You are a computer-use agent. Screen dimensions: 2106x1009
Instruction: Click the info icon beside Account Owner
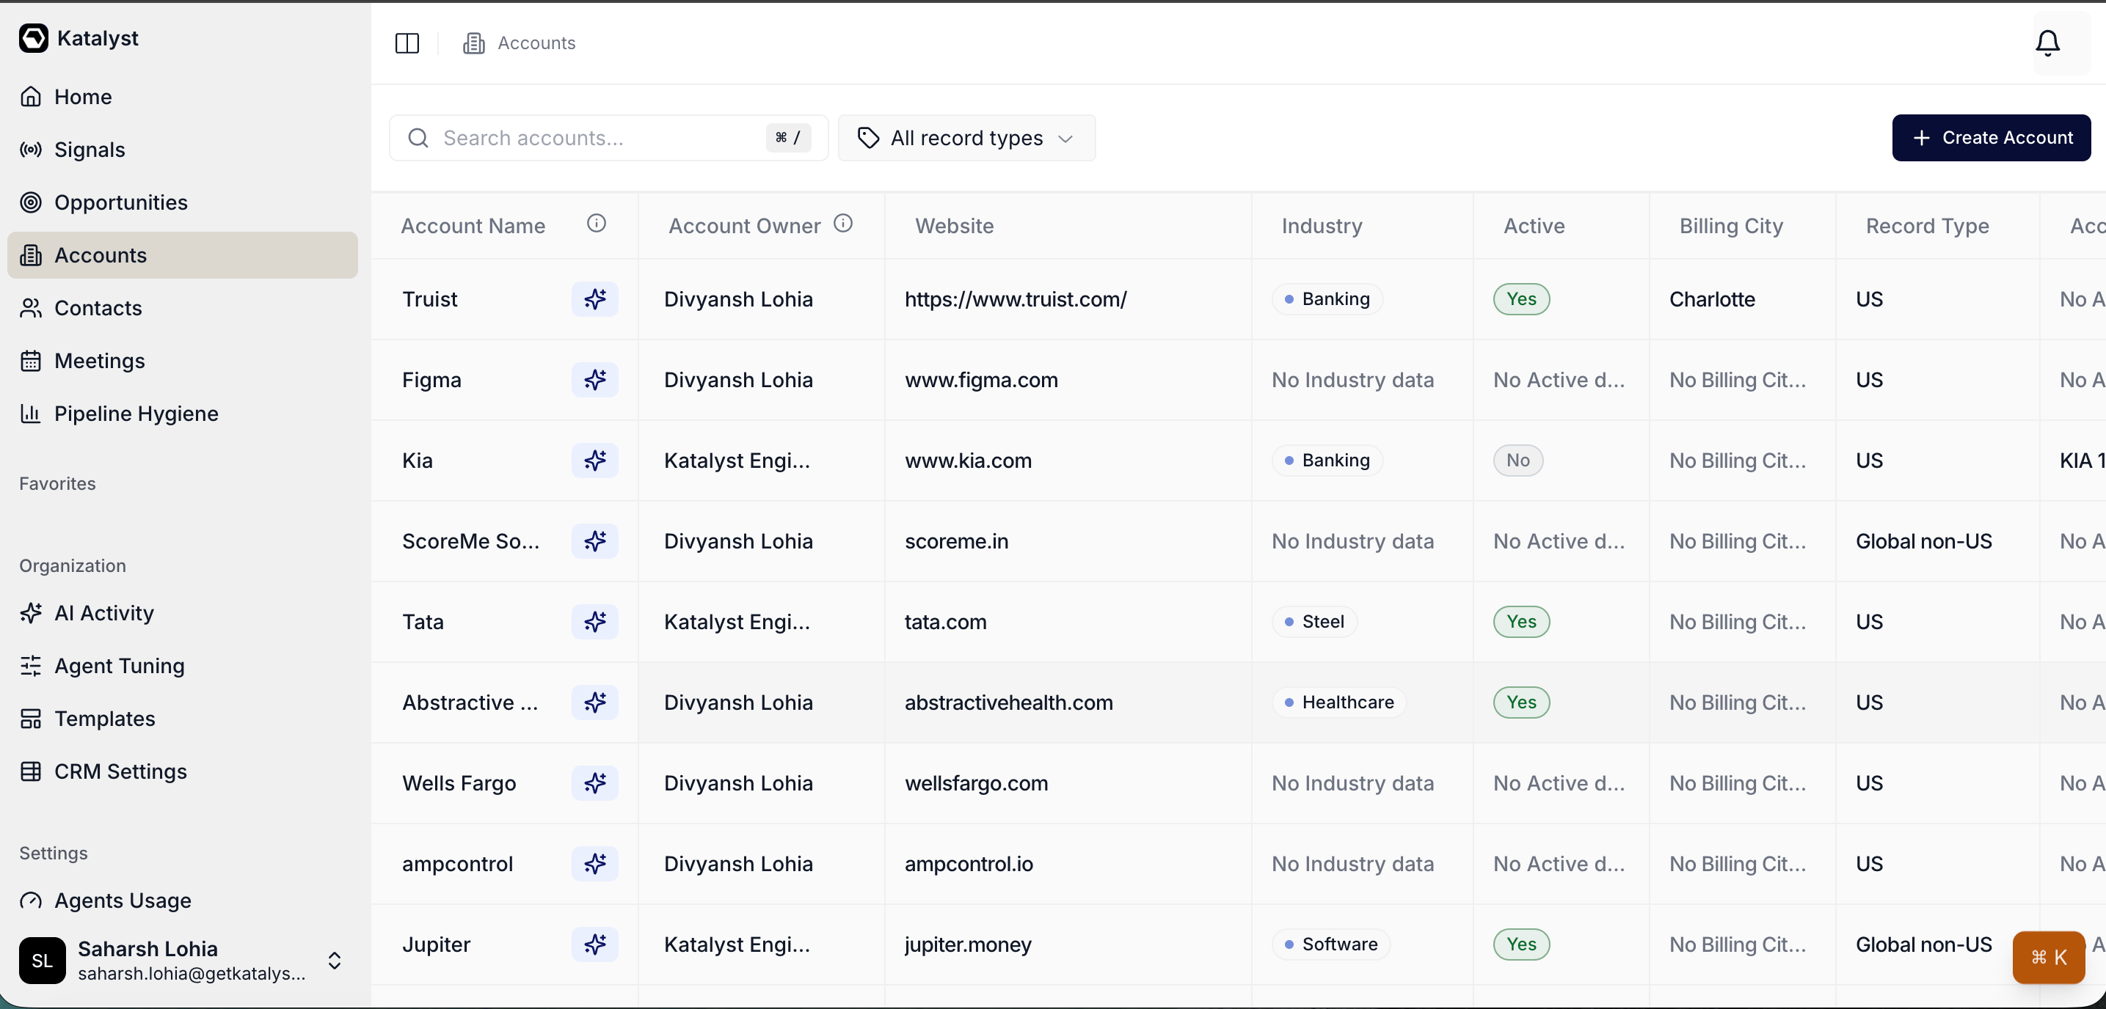[843, 224]
